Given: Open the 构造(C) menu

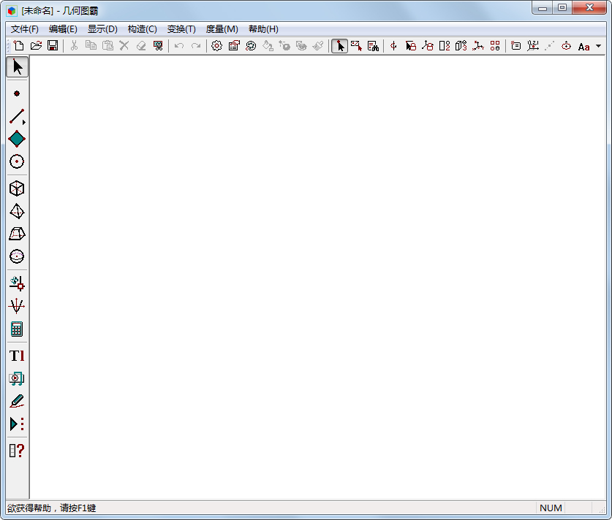Looking at the screenshot, I should pos(142,29).
